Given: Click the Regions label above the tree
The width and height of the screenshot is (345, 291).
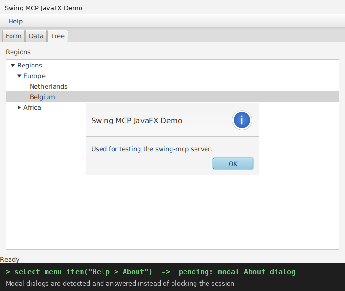Looking at the screenshot, I should coord(18,52).
